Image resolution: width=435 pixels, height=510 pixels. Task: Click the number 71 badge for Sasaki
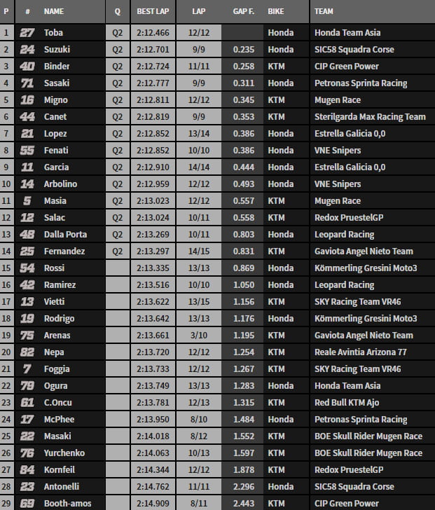coord(27,83)
